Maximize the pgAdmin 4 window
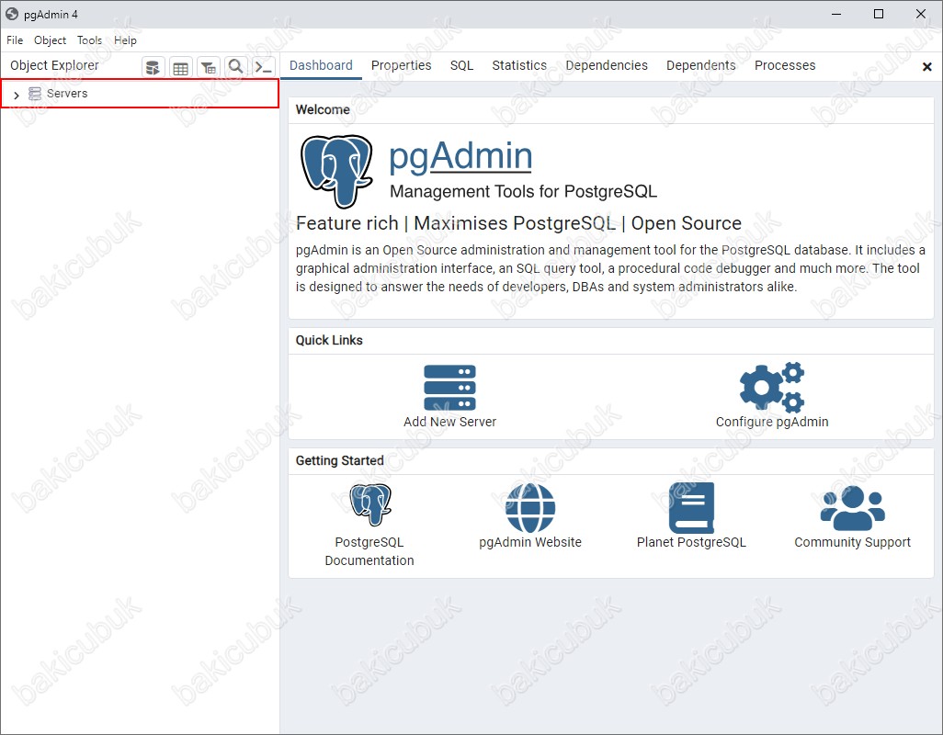The image size is (943, 735). click(879, 14)
